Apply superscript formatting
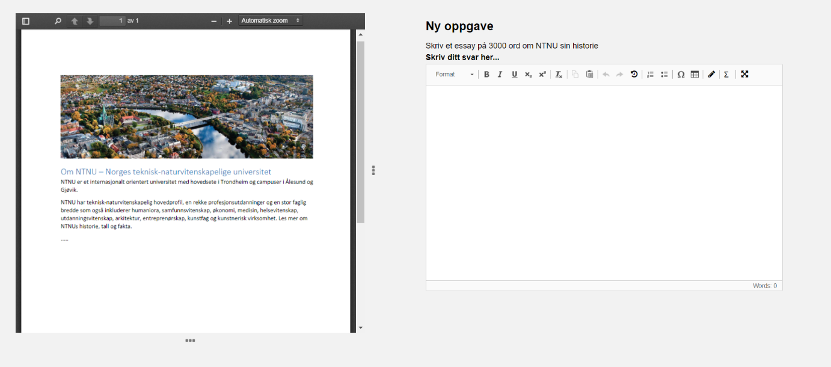 (542, 75)
